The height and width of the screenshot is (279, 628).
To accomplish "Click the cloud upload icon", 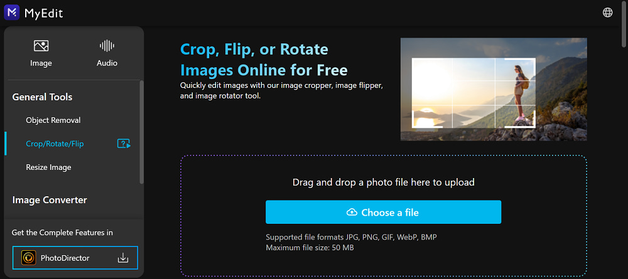I will click(352, 213).
